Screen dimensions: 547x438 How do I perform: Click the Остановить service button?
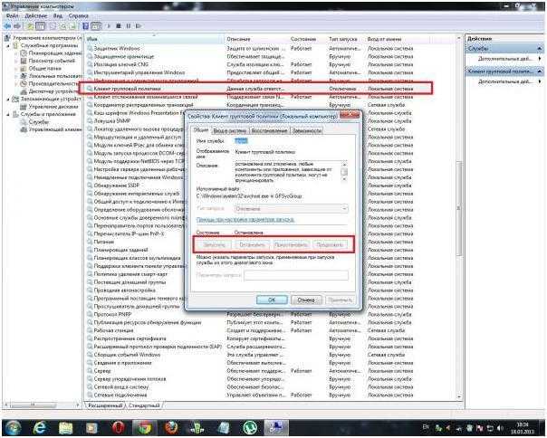pyautogui.click(x=253, y=245)
